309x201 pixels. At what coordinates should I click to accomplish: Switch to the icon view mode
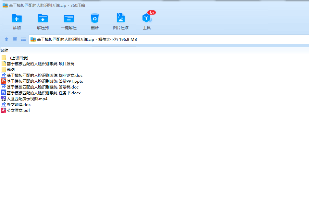tap(15, 39)
